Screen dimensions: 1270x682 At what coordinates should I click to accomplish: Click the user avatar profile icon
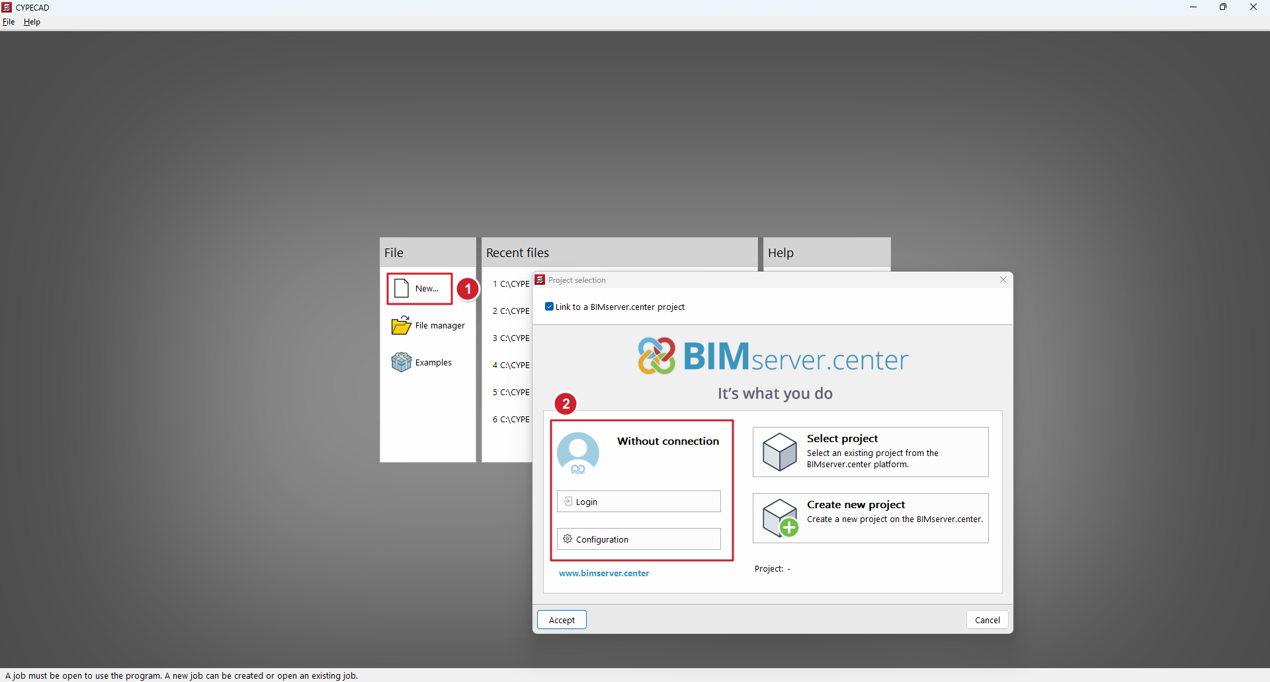[x=577, y=453]
